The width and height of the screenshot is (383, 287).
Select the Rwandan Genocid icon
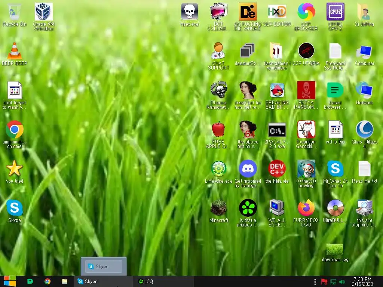tap(306, 129)
